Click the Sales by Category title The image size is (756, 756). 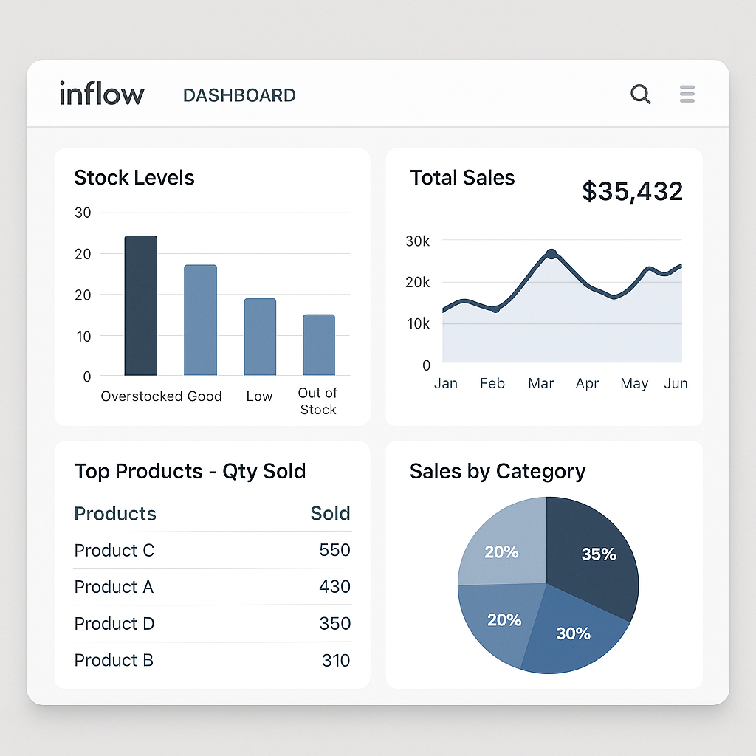point(498,472)
